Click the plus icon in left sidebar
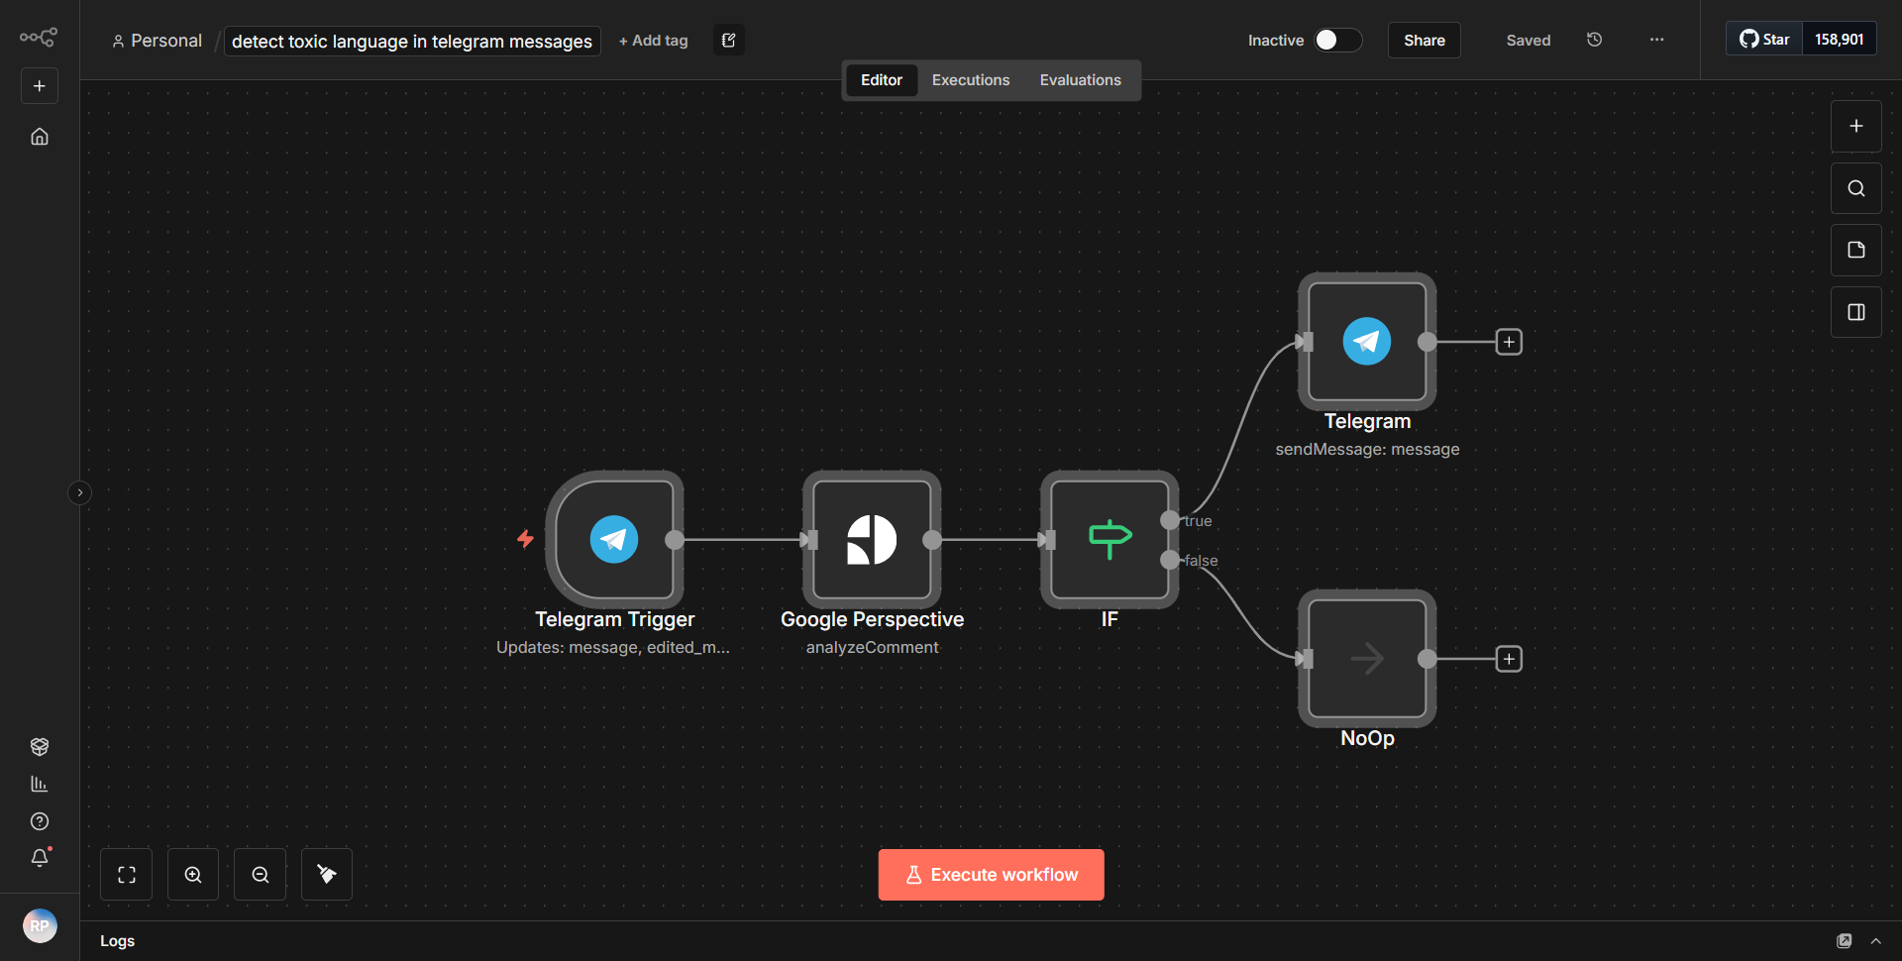Viewport: 1902px width, 961px height. click(40, 86)
